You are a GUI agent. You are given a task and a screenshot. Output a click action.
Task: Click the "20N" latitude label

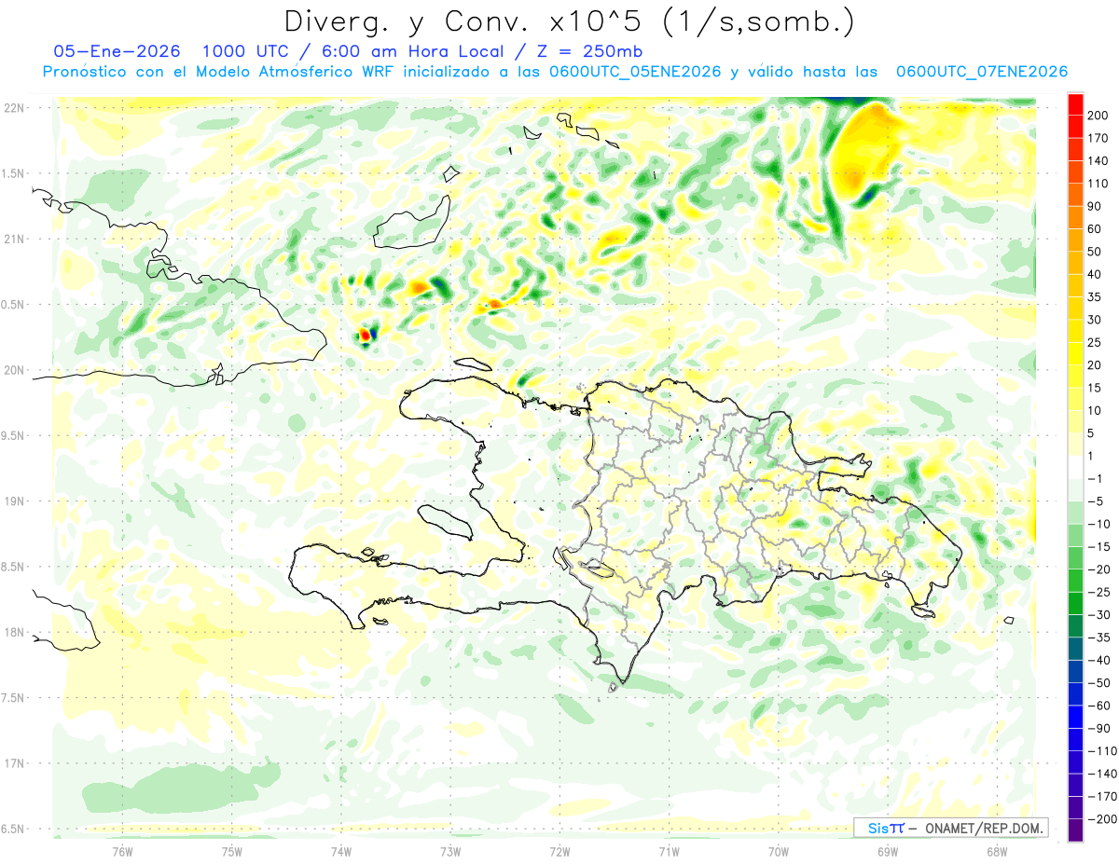point(14,370)
